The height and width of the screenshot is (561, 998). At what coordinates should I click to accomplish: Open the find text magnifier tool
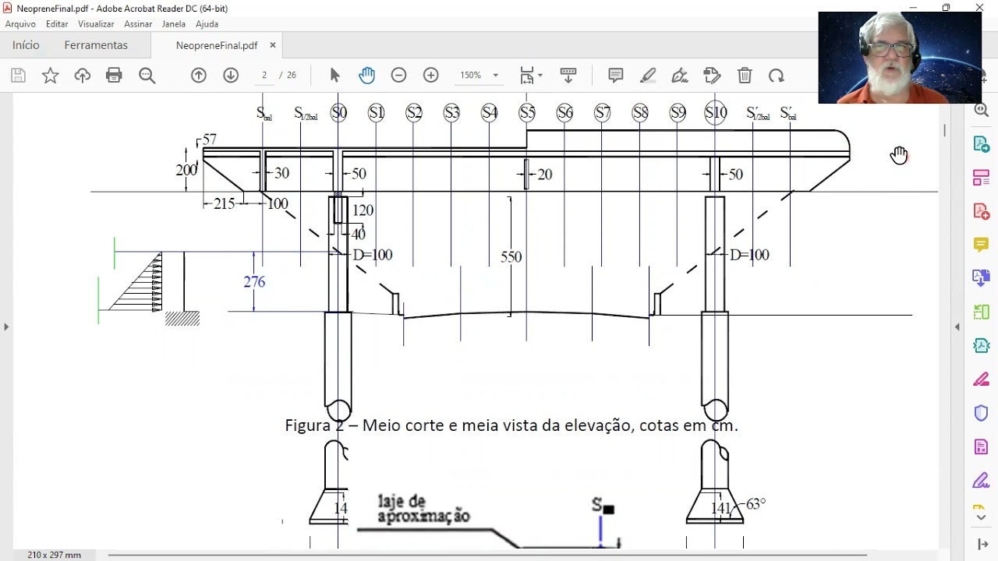click(147, 76)
